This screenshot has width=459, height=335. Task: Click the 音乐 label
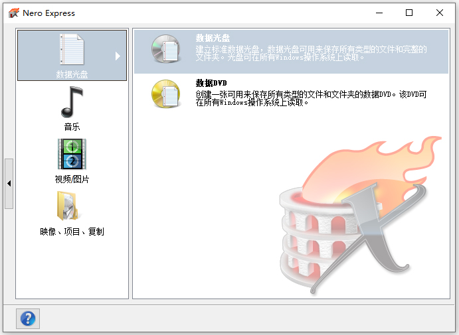(72, 127)
